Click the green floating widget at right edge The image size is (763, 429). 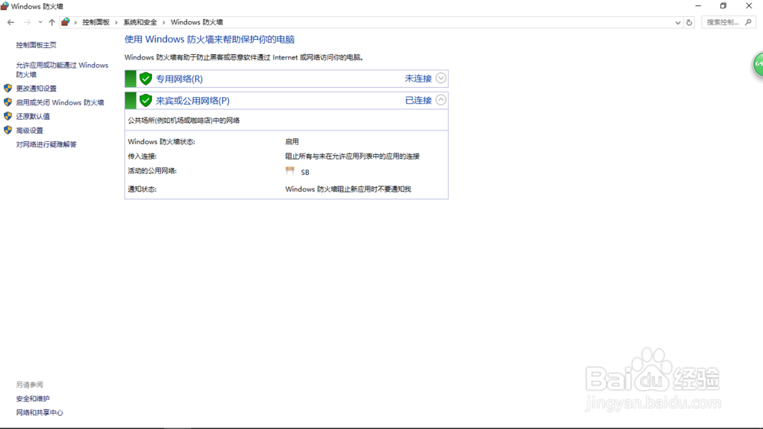(758, 64)
